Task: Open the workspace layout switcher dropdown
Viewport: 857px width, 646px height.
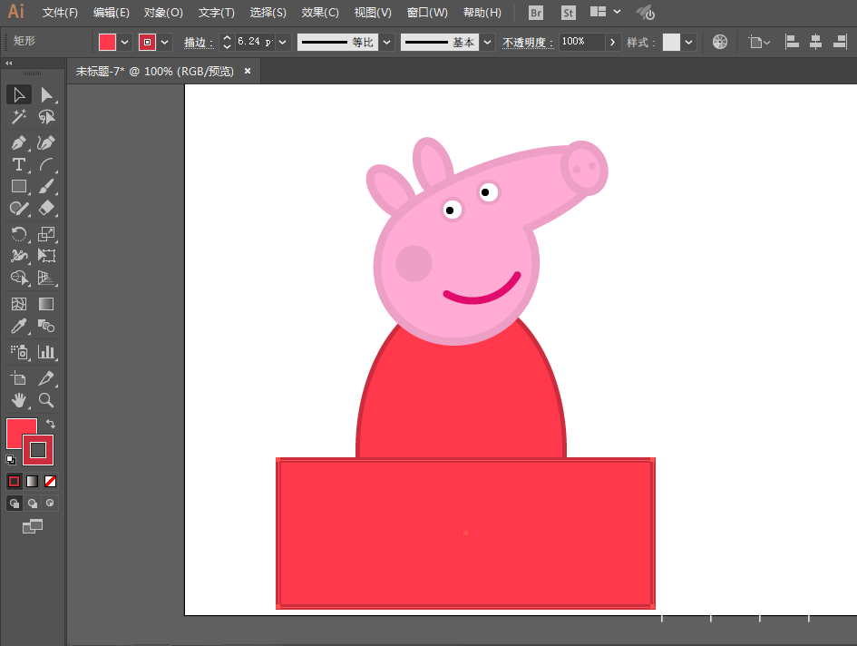Action: pos(617,12)
